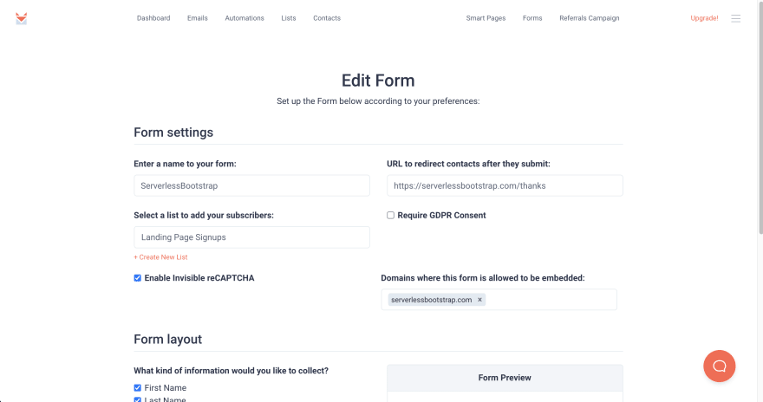Click the + Create New List link
Image resolution: width=763 pixels, height=402 pixels.
(x=160, y=257)
